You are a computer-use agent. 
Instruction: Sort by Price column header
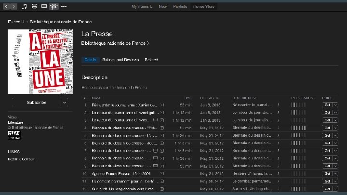[x=328, y=98]
